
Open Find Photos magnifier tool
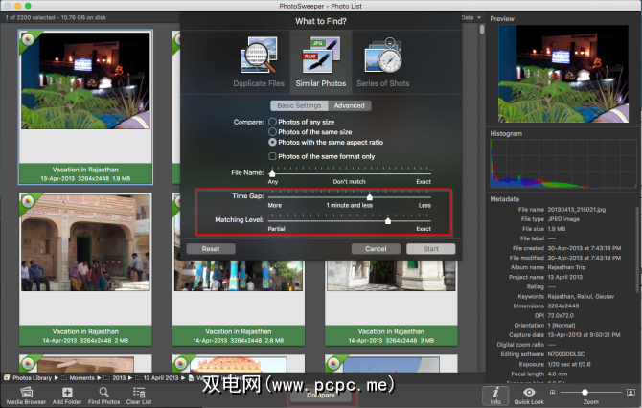104,393
